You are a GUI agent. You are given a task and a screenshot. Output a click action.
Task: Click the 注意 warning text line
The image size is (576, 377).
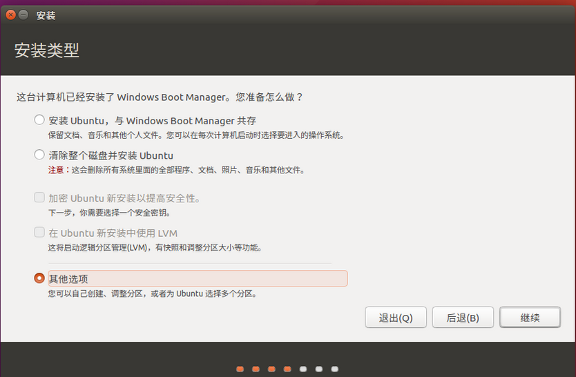tap(176, 171)
